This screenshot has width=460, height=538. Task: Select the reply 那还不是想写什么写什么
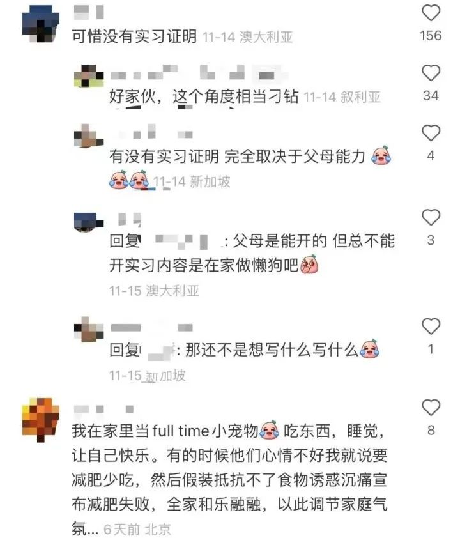coord(272,350)
